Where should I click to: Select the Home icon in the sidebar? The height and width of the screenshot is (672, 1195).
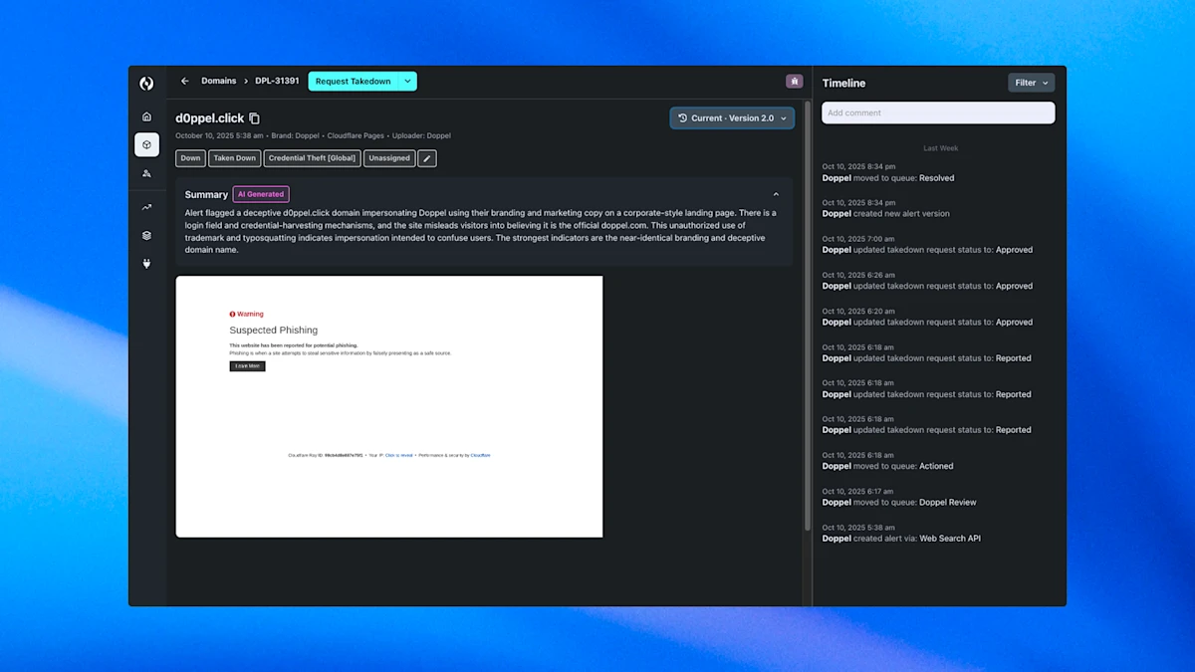pos(146,116)
